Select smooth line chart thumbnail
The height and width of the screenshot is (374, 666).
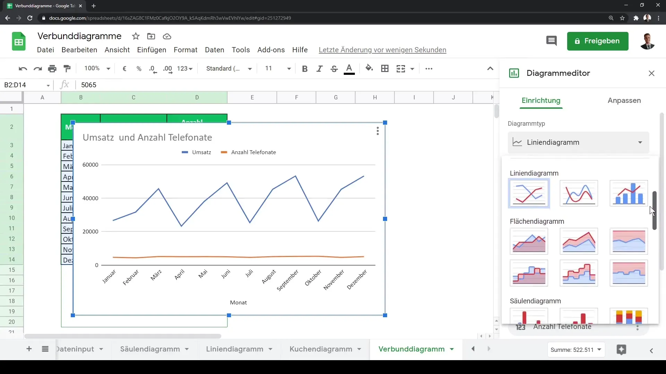pyautogui.click(x=579, y=193)
